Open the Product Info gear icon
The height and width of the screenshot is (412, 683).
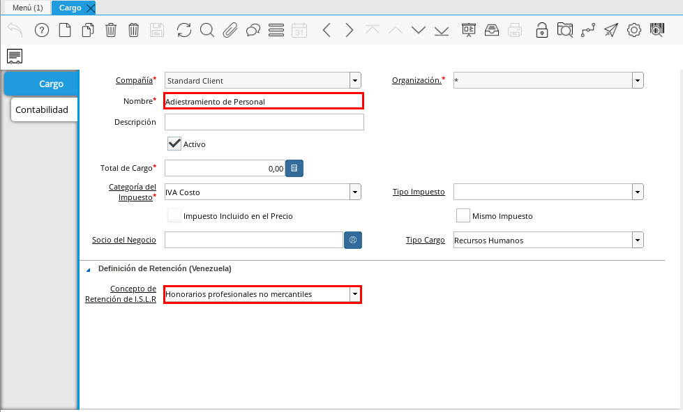click(x=634, y=30)
